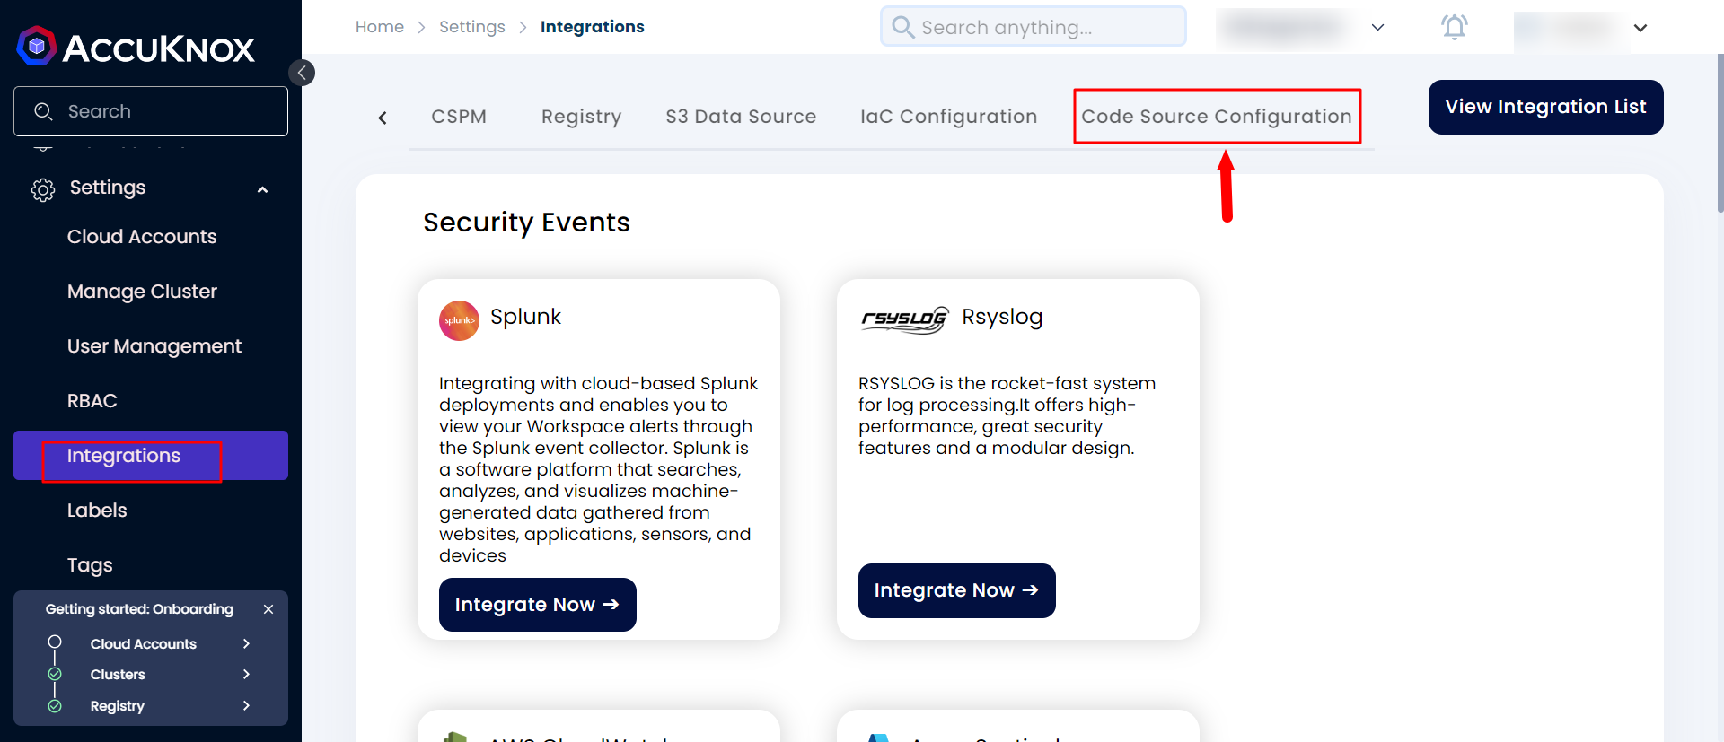1724x742 pixels.
Task: Open Cloud Accounts in the Settings menu
Action: pos(142,237)
